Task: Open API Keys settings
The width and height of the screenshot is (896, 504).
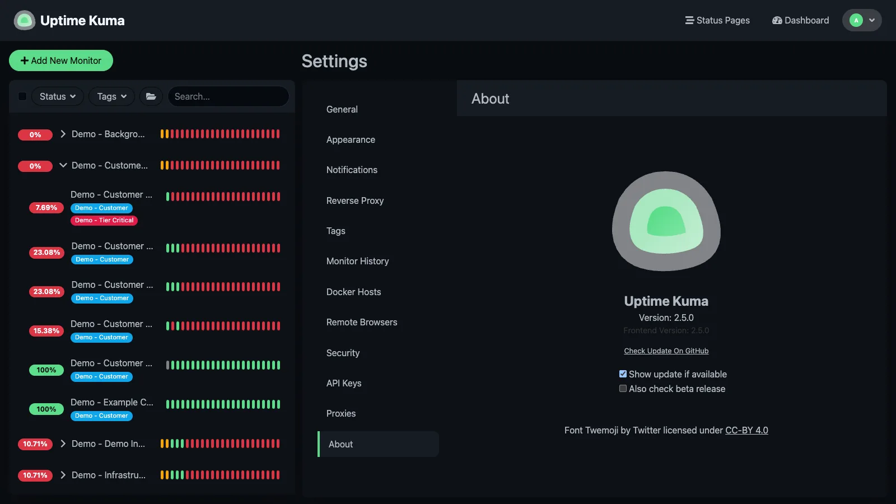Action: 378,383
